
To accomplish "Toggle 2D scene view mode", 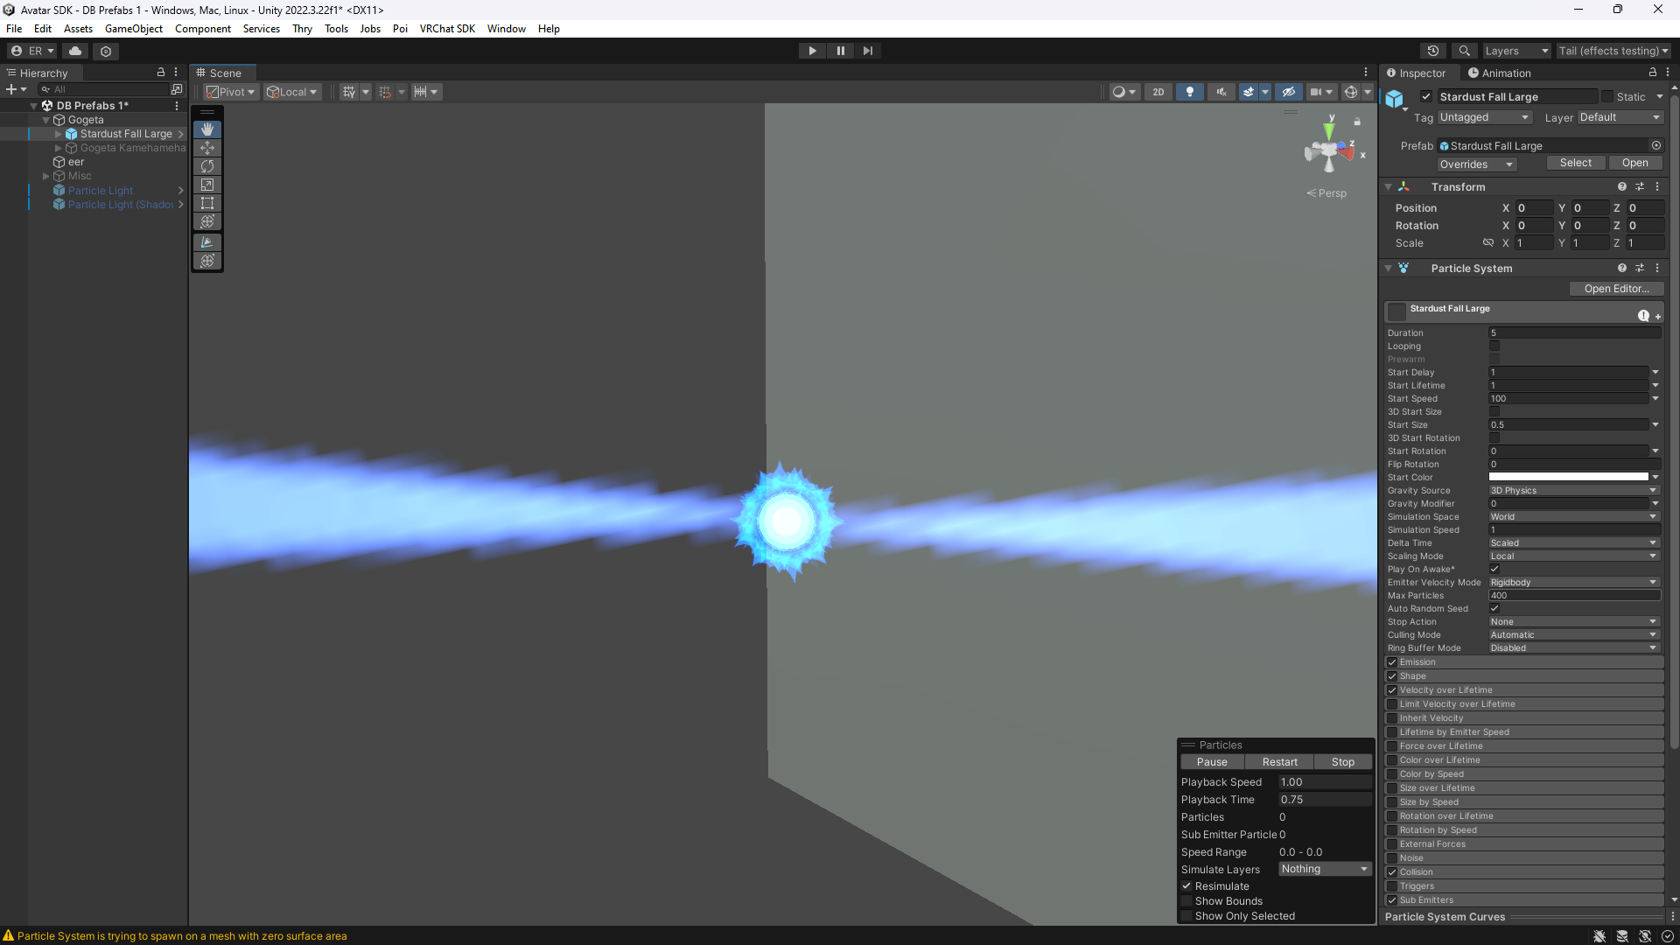I will tap(1158, 92).
